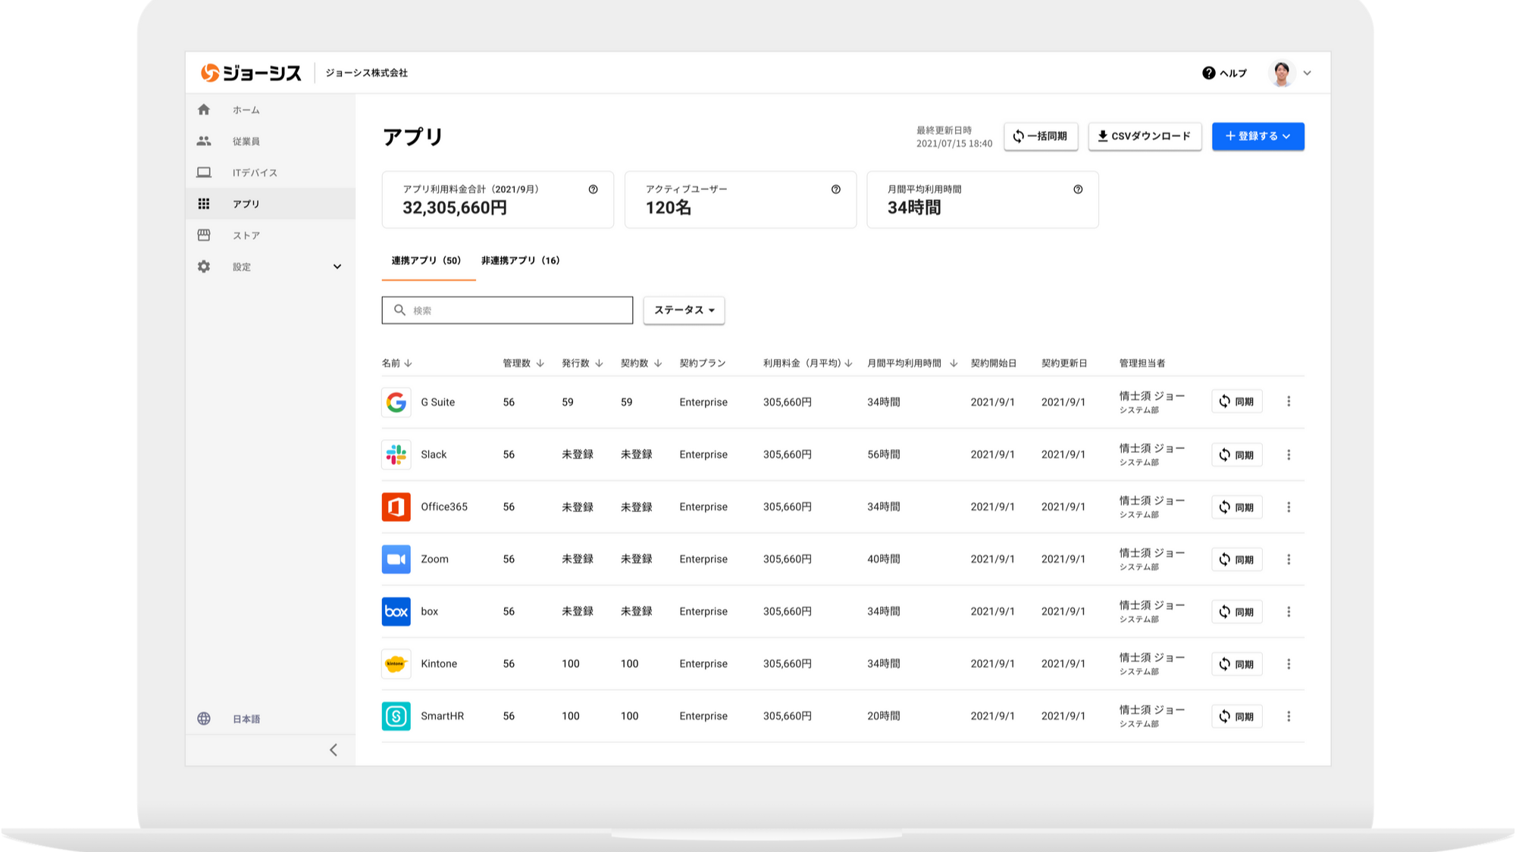Click the globe language icon in the sidebar

coord(204,719)
